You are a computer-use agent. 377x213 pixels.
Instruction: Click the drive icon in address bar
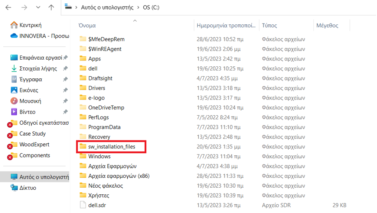68,7
